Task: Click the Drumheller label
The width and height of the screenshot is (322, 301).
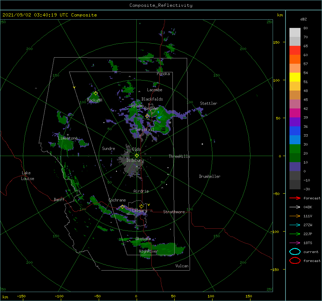Action: tap(210, 176)
